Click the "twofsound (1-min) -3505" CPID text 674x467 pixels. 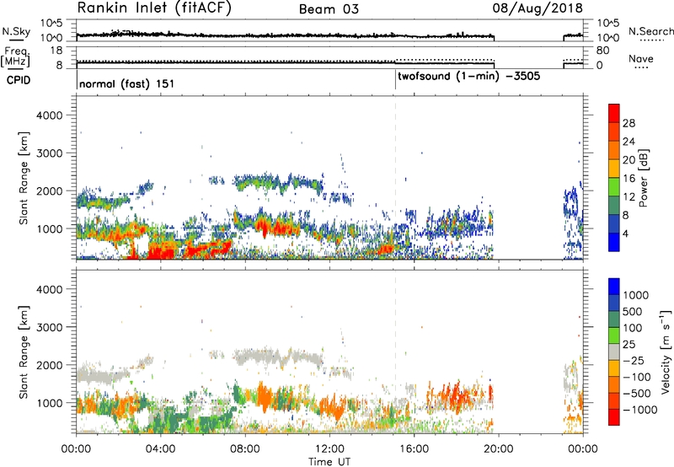click(x=468, y=76)
